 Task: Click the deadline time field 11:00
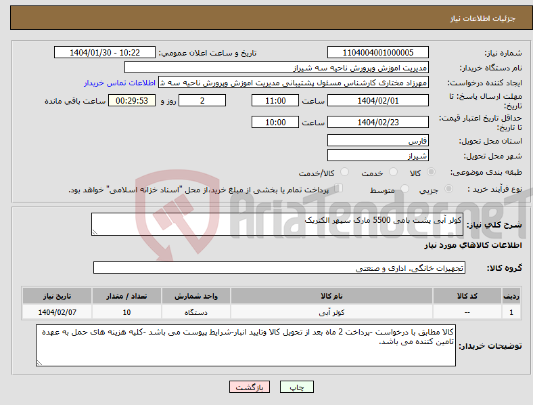click(x=275, y=101)
